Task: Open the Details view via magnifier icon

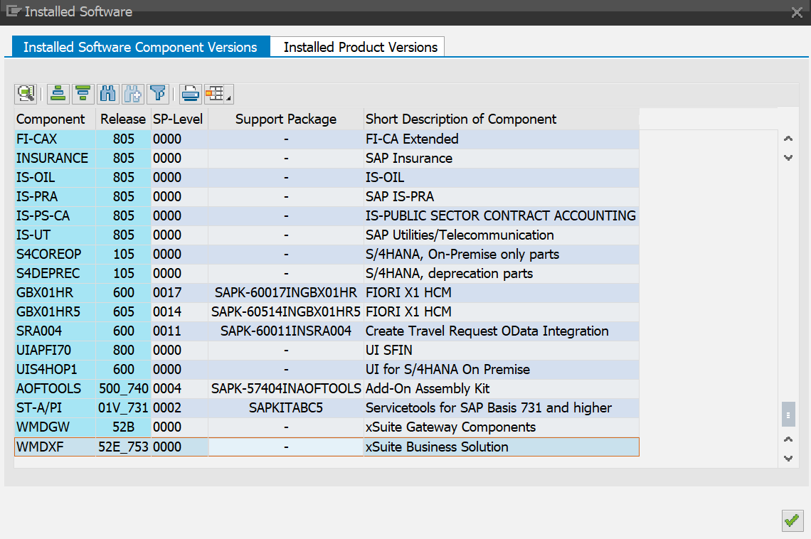Action: click(26, 93)
